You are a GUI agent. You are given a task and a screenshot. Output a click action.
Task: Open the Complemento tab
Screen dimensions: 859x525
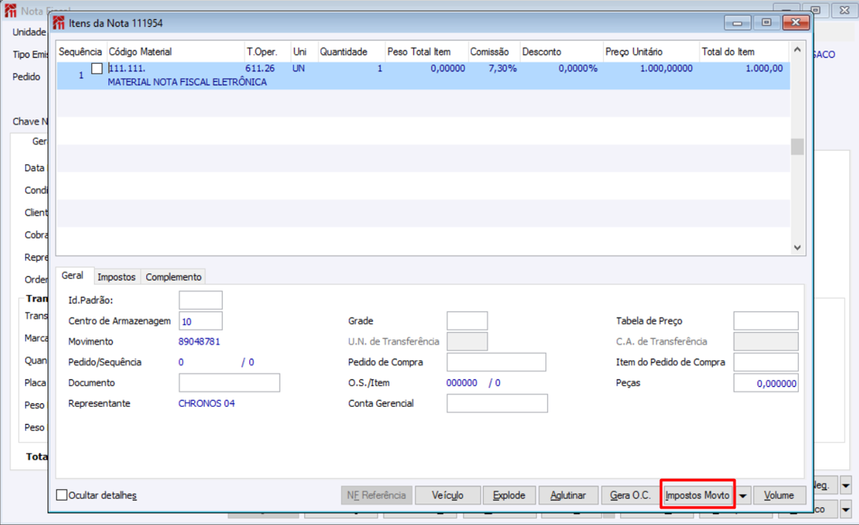173,277
